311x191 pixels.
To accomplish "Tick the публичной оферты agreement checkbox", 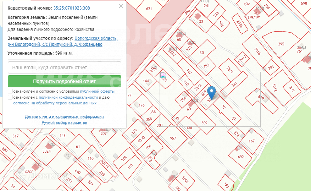I will [x=10, y=91].
